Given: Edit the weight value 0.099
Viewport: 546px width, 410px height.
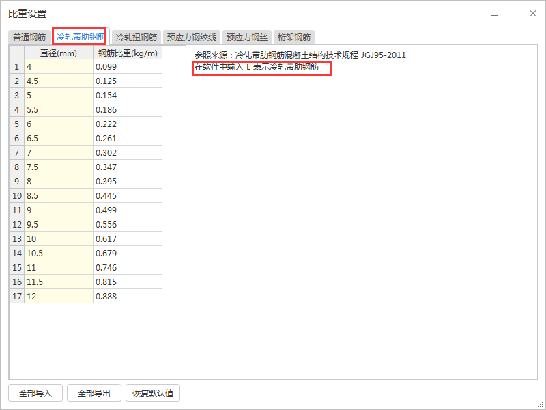Looking at the screenshot, I should tap(128, 66).
